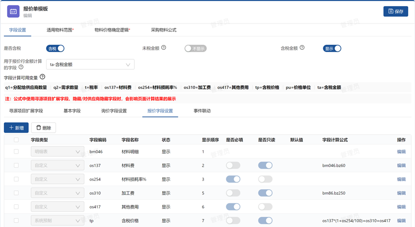Screen dimensions: 415x227
Task: Toggle the 未税金额 display switch
Action: (x=196, y=49)
